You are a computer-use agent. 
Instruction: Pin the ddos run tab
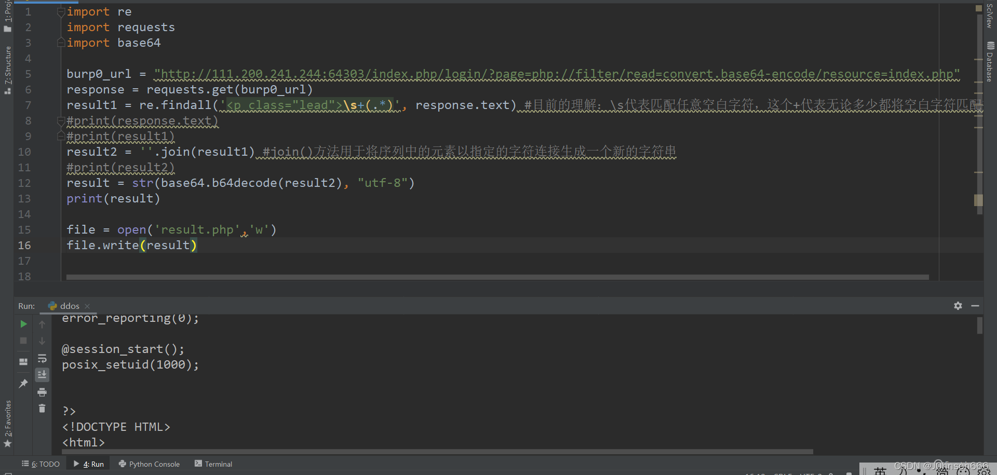coord(23,383)
